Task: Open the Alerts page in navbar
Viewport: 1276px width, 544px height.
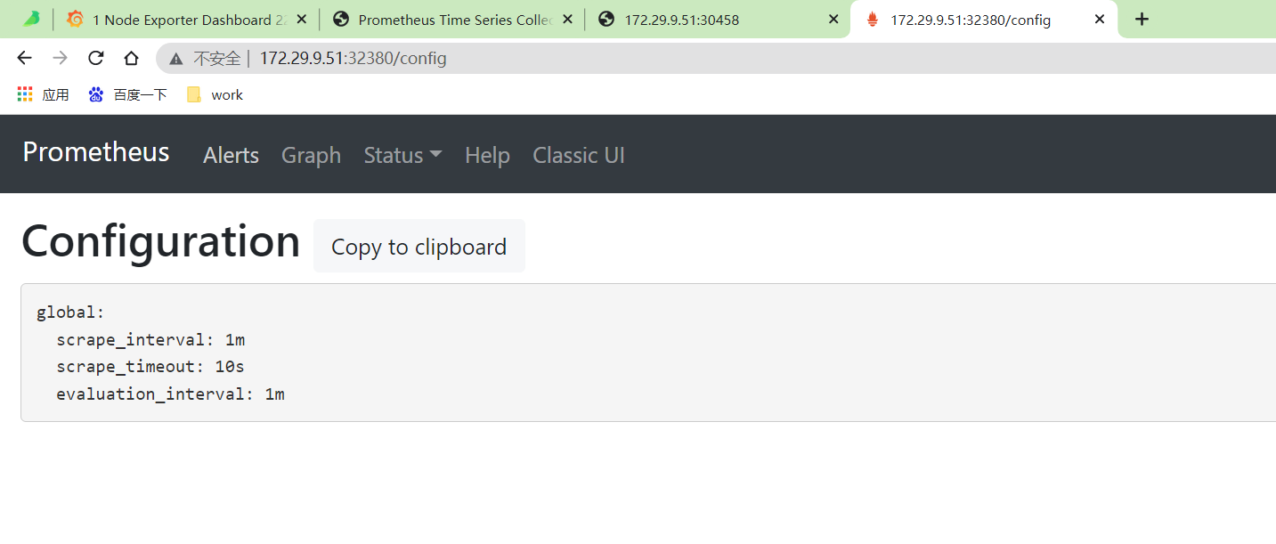Action: tap(231, 155)
